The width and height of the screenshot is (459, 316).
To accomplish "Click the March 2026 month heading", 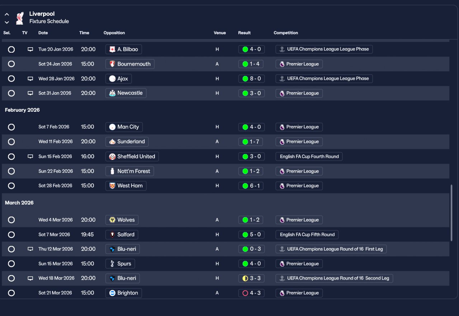I will 19,203.
